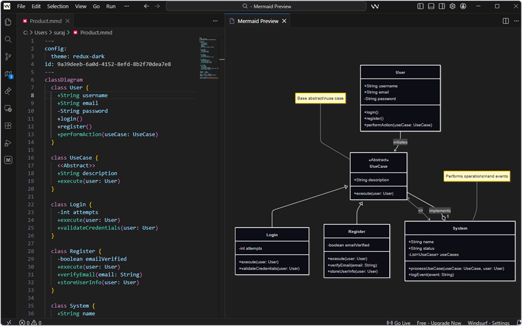Image resolution: width=522 pixels, height=326 pixels.
Task: Open the Extensions view icon
Action: [8, 126]
